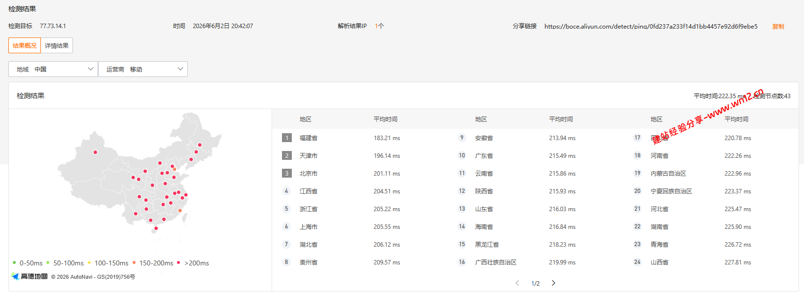Select the 天津市 row name

pyautogui.click(x=309, y=156)
